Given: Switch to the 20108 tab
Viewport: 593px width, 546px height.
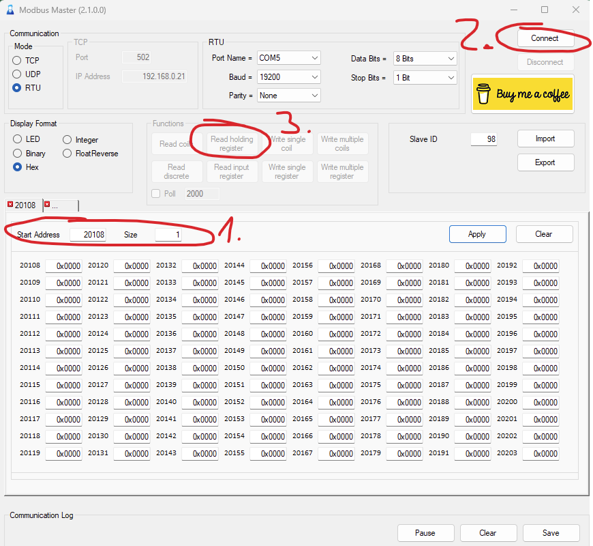Looking at the screenshot, I should pyautogui.click(x=25, y=205).
